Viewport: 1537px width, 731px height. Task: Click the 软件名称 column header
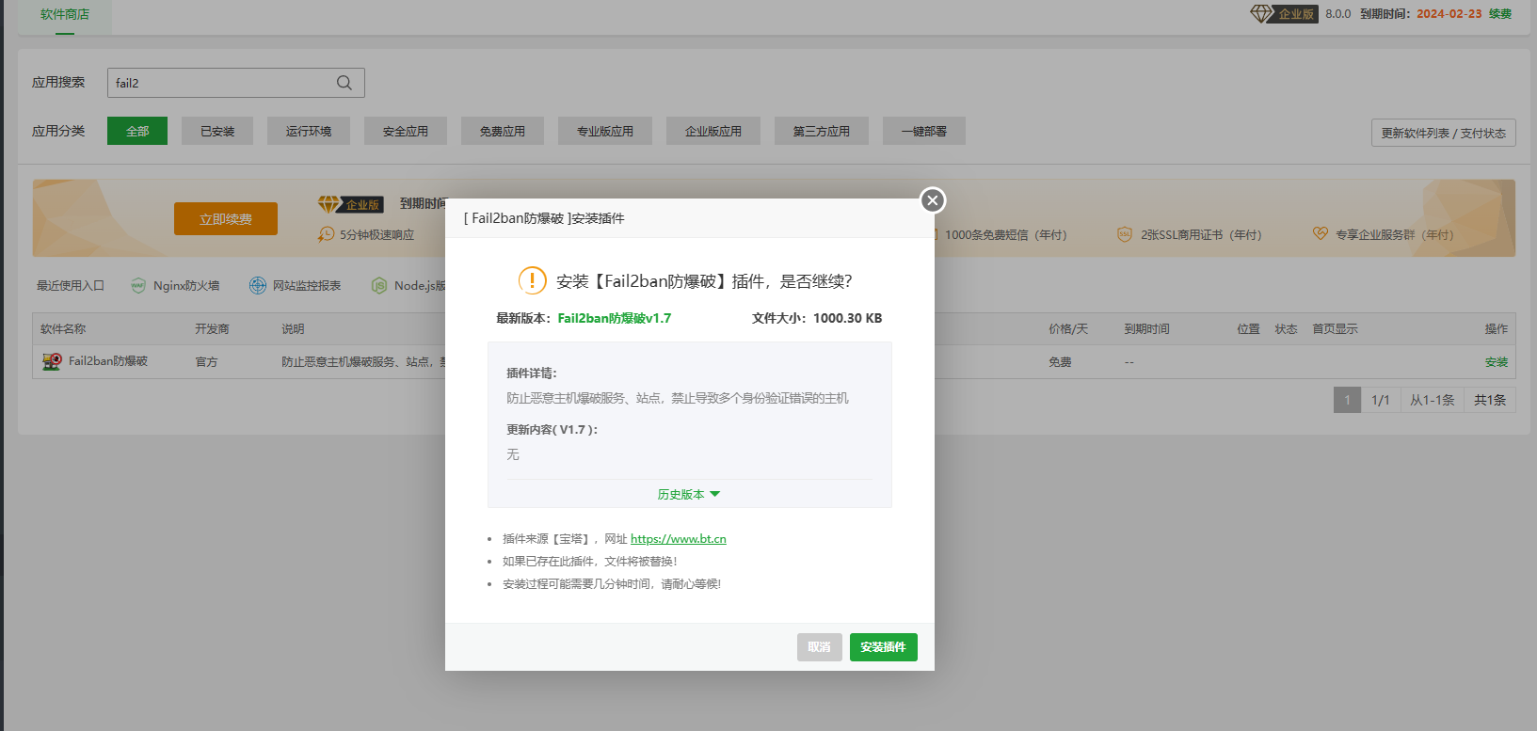(x=63, y=329)
